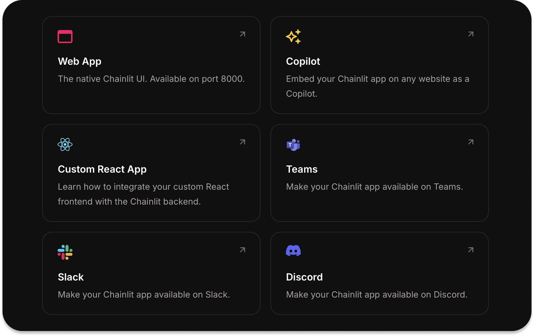Select the Teams heading
This screenshot has width=534, height=336.
tap(302, 169)
